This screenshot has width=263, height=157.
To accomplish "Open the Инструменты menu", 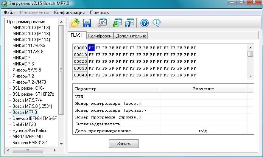I will pos(34,12).
